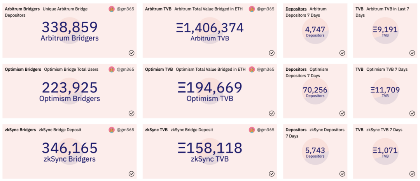The height and width of the screenshot is (181, 420).
Task: Click the checkmark icon on Arbitrum Bridgers card
Action: 131,53
